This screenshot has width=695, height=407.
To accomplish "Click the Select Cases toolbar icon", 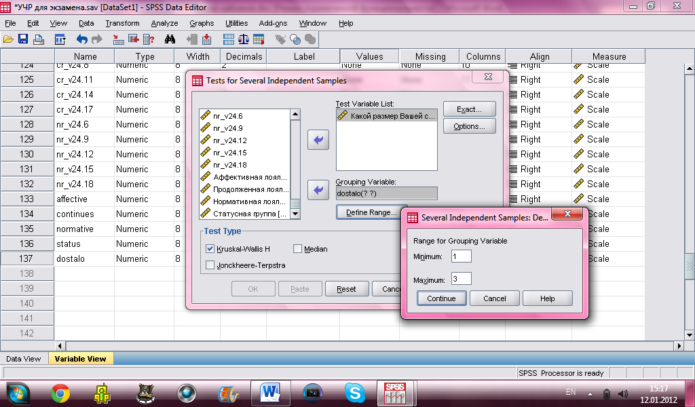I will 259,39.
